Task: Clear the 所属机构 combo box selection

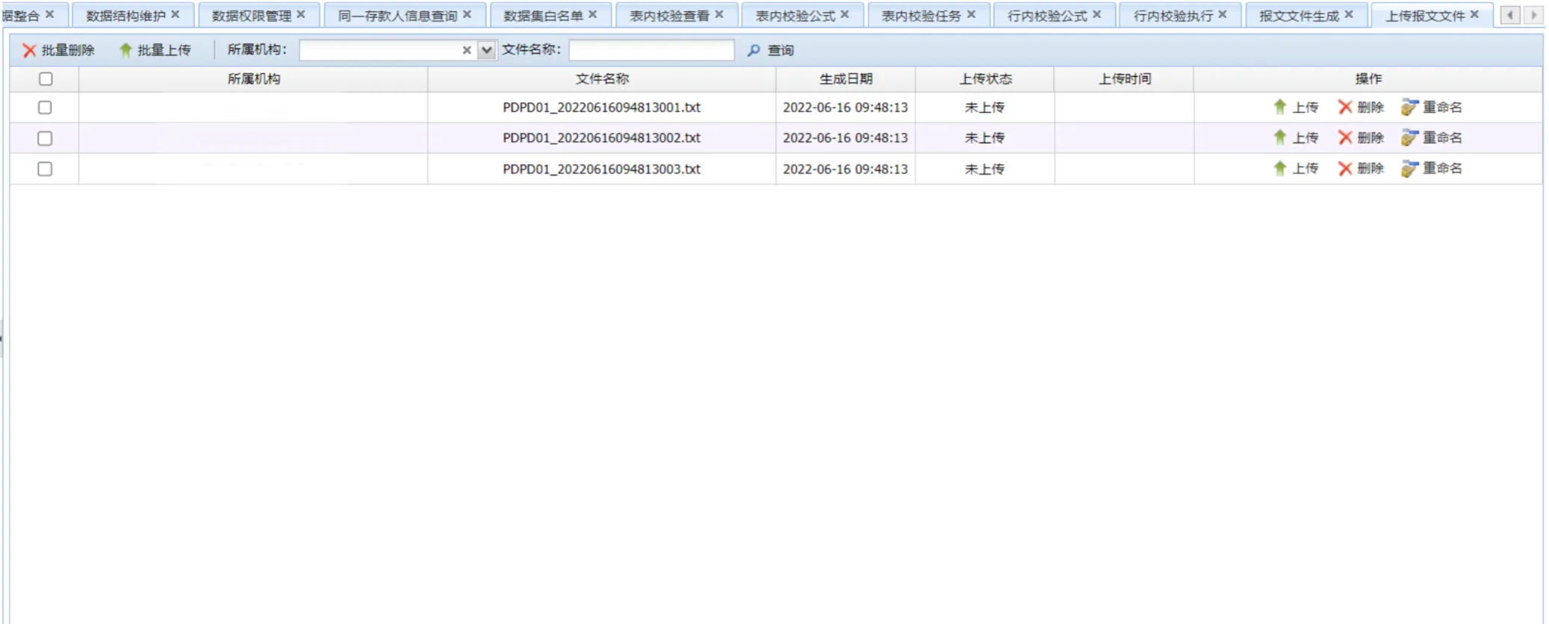Action: pos(467,50)
